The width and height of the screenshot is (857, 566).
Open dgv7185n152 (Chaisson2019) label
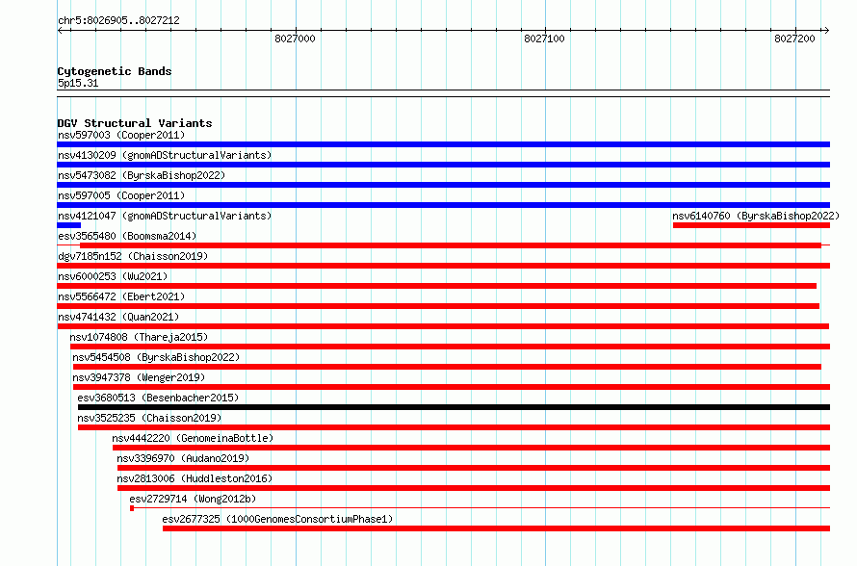pos(133,256)
